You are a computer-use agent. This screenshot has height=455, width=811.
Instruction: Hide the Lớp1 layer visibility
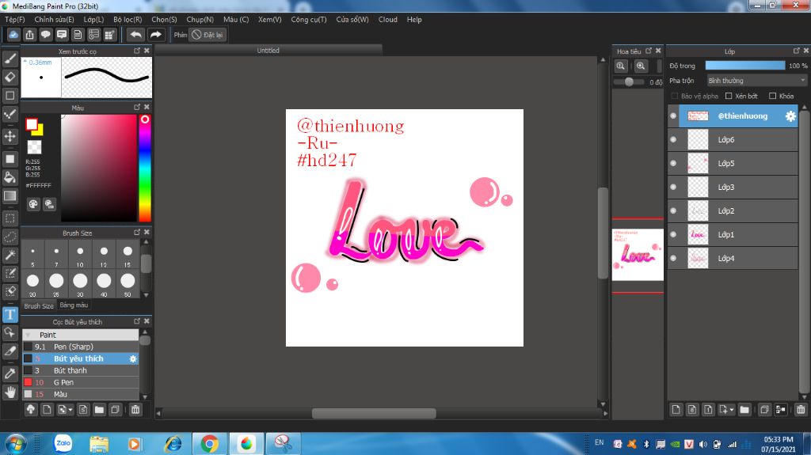(x=673, y=235)
